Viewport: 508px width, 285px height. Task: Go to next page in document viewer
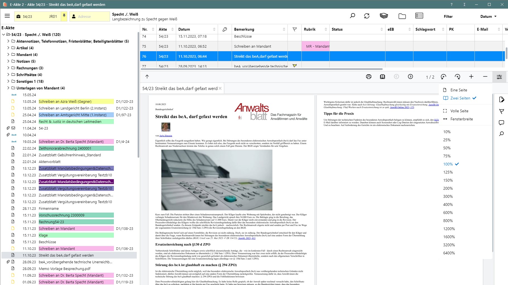point(410,77)
